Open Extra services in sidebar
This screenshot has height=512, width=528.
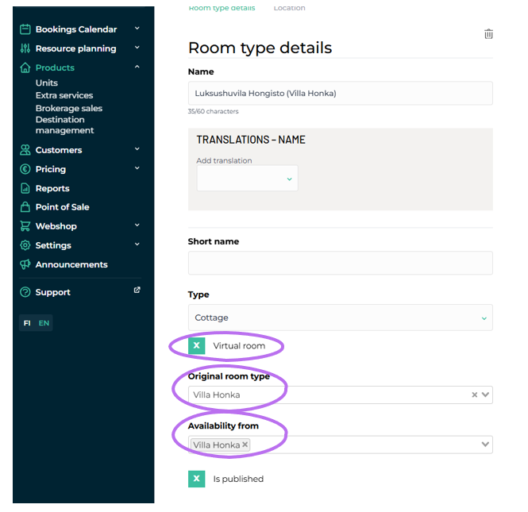click(64, 95)
